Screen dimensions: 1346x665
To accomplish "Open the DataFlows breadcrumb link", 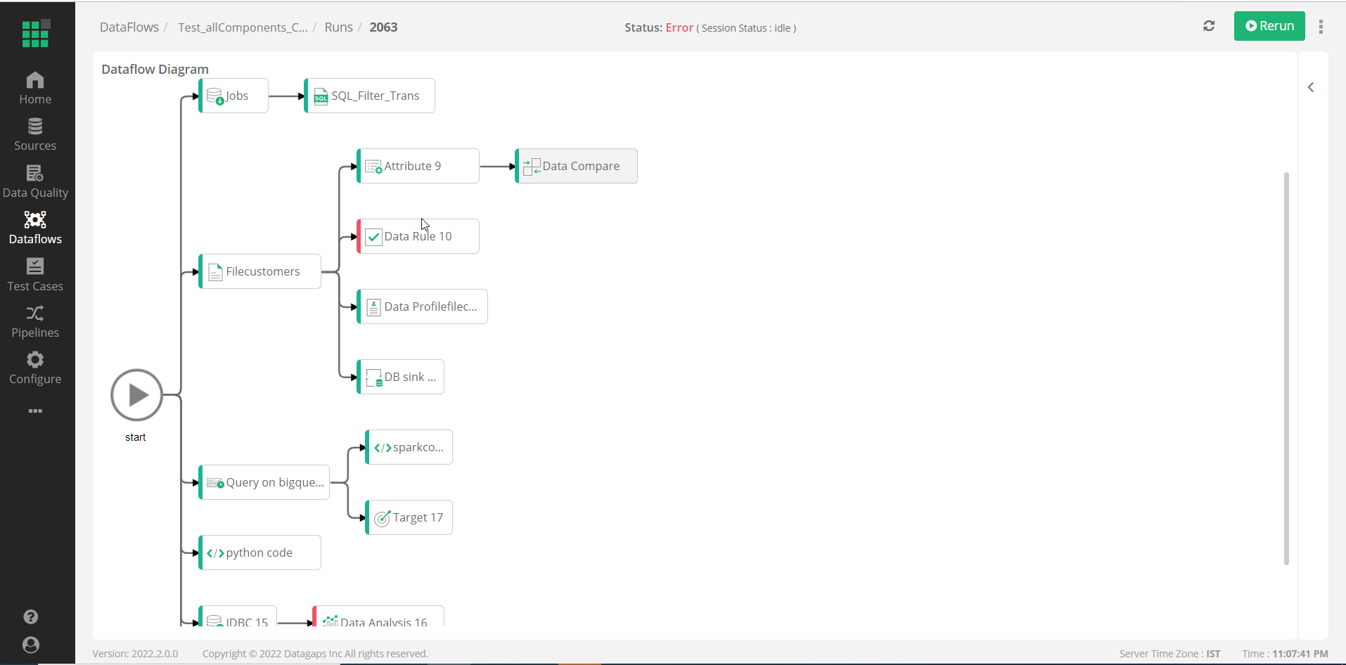I will 129,27.
